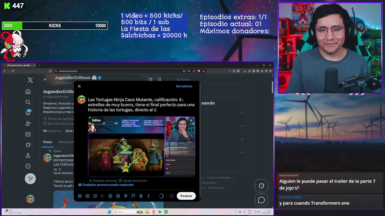Reload the page in browser
Screen dimensions: 385x216
tap(13, 71)
